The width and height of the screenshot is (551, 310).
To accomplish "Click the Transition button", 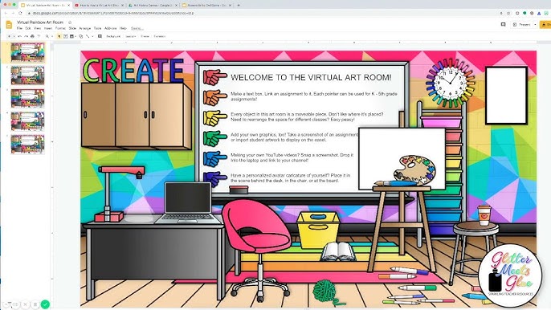I will coord(160,36).
